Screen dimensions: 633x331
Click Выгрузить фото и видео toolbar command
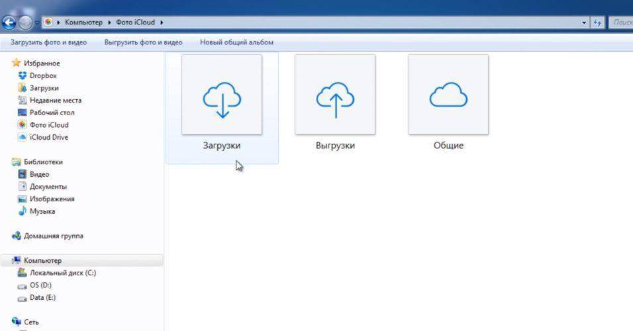pos(143,42)
